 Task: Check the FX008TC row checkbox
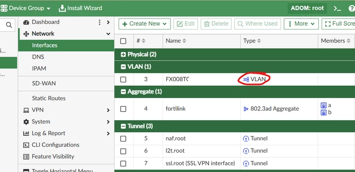123,80
